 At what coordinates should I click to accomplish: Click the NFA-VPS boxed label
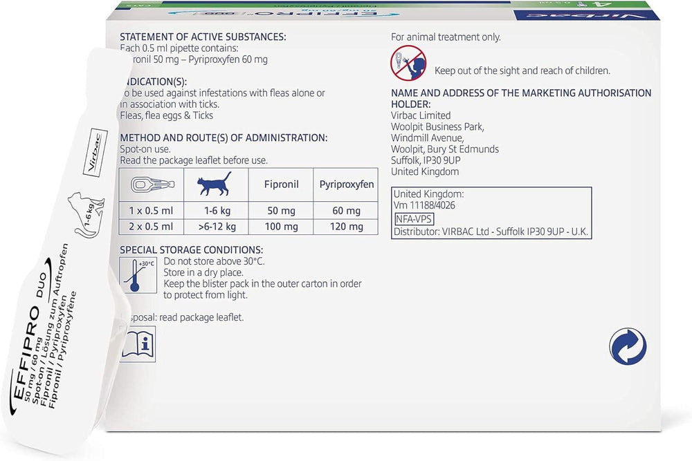tap(414, 218)
